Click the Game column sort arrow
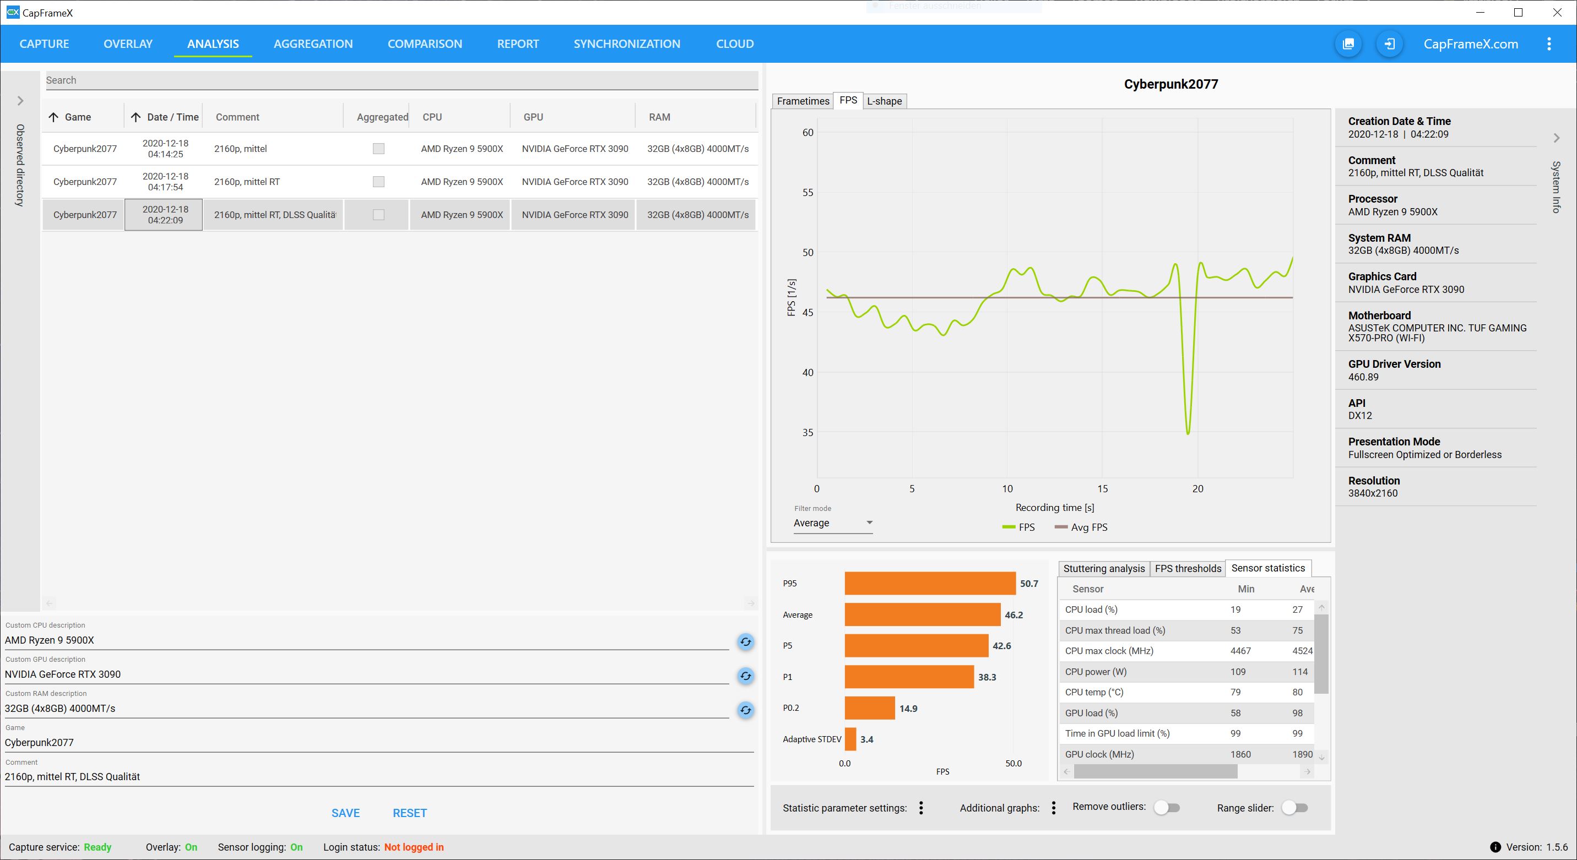This screenshot has height=860, width=1577. point(54,117)
